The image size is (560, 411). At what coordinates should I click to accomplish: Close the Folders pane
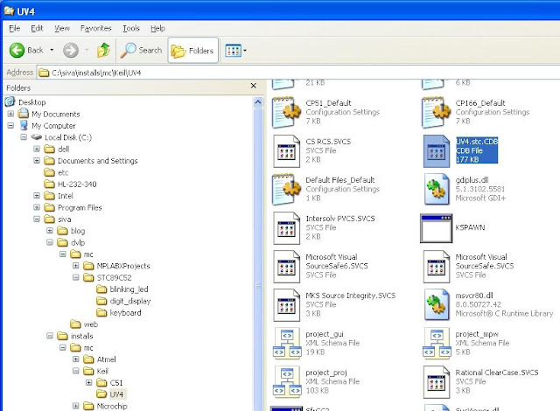(254, 86)
